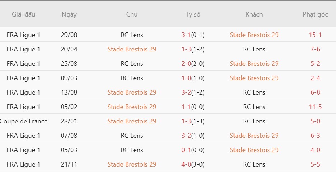Open Stade Brestois 29 in the 07/08 row
Viewport: 336px width, 172px height.
[254, 136]
